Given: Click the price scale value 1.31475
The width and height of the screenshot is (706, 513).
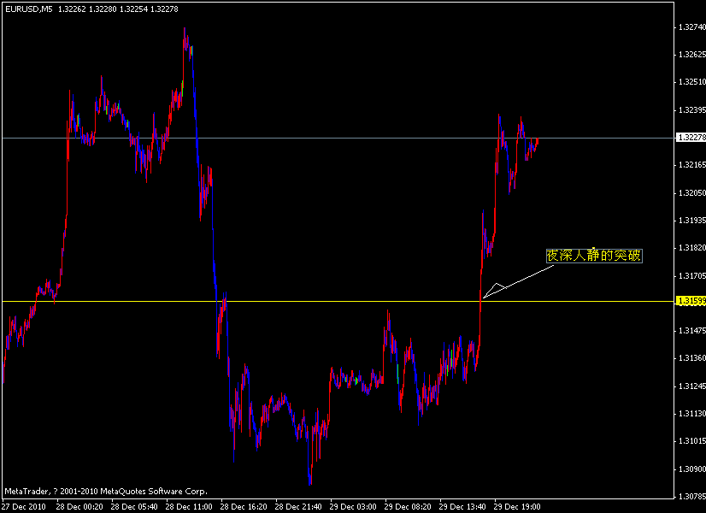Looking at the screenshot, I should (x=692, y=331).
